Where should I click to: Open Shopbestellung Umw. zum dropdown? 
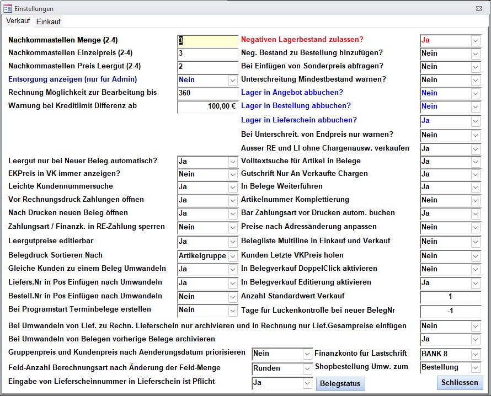476,367
